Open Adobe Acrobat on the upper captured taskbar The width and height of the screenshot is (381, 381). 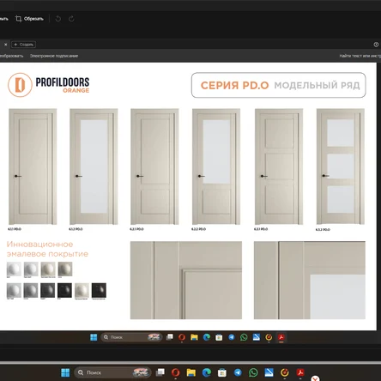281,337
